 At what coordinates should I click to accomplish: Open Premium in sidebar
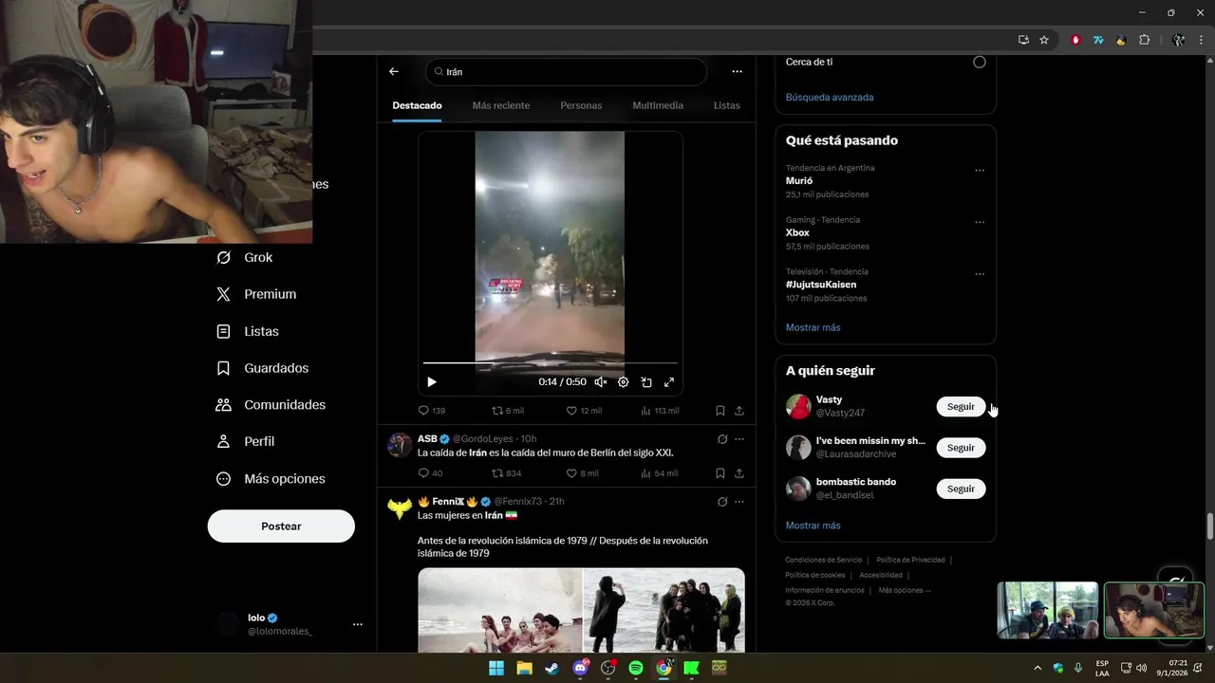(x=257, y=294)
